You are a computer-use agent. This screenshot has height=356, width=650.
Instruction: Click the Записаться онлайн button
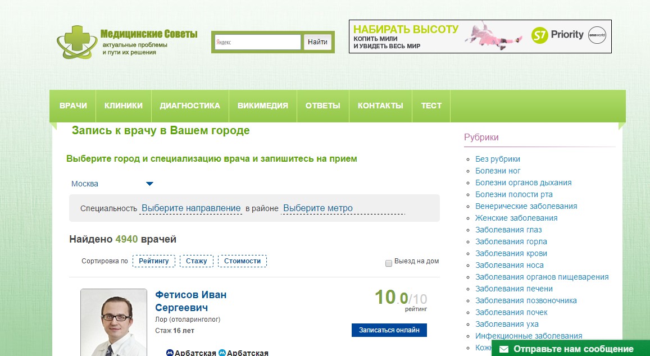[x=389, y=330]
